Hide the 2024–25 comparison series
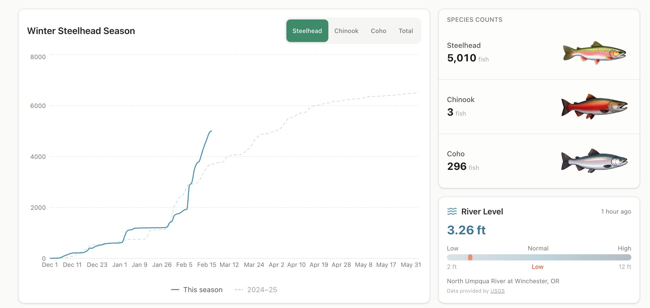Viewport: 650px width, 308px height. pos(262,290)
